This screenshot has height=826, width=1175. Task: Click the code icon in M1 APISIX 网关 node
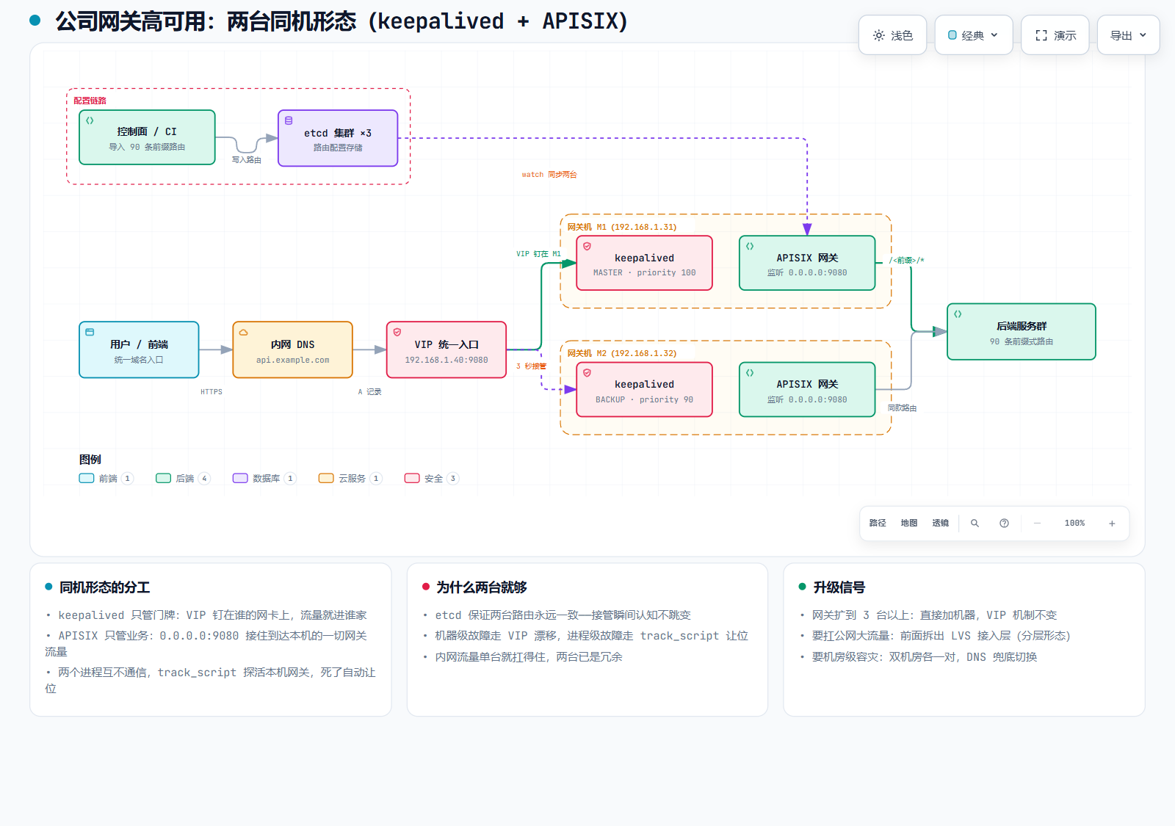750,246
